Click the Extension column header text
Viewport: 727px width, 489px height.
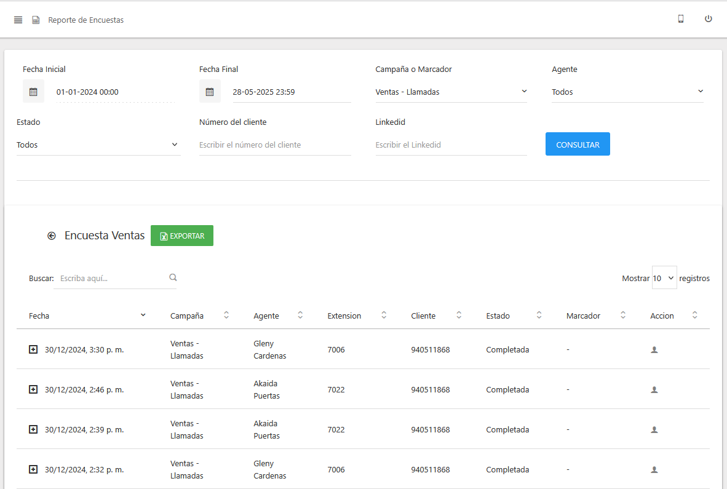click(344, 316)
